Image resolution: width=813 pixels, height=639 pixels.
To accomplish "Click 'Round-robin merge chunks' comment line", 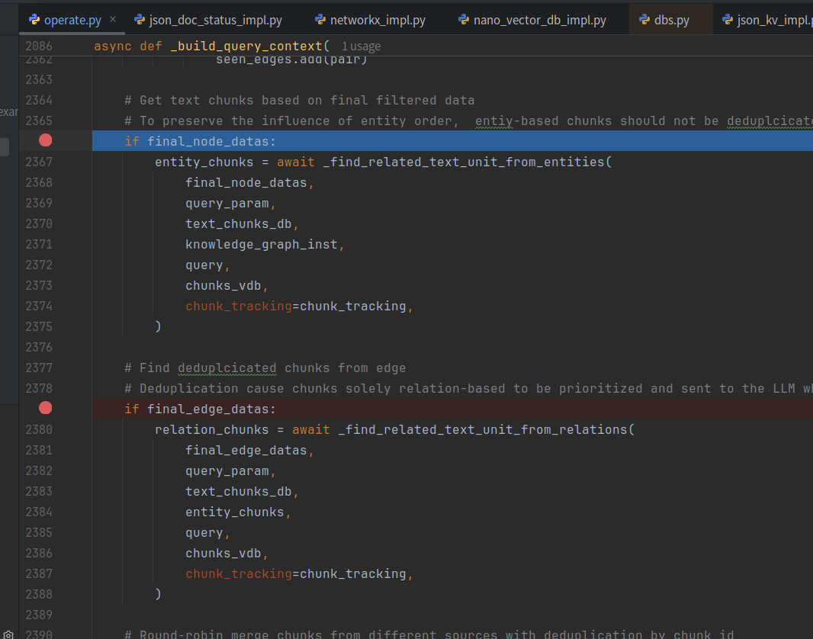I will pos(429,634).
